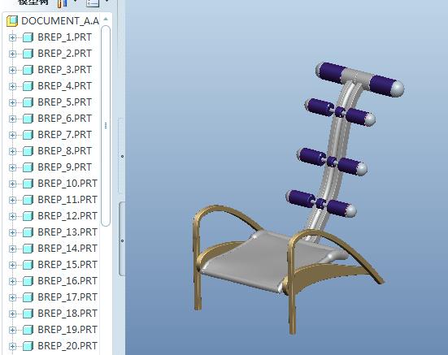This screenshot has height=355, width=448.
Task: Click the BREP_15.PRT part icon
Action: pyautogui.click(x=28, y=265)
